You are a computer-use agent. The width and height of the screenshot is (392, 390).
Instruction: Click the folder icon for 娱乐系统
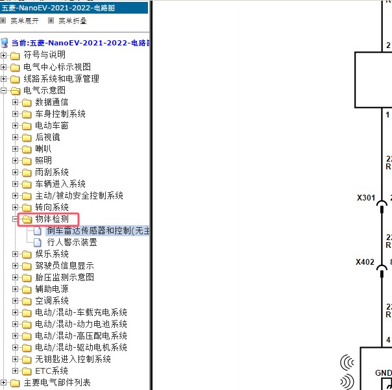coord(27,254)
